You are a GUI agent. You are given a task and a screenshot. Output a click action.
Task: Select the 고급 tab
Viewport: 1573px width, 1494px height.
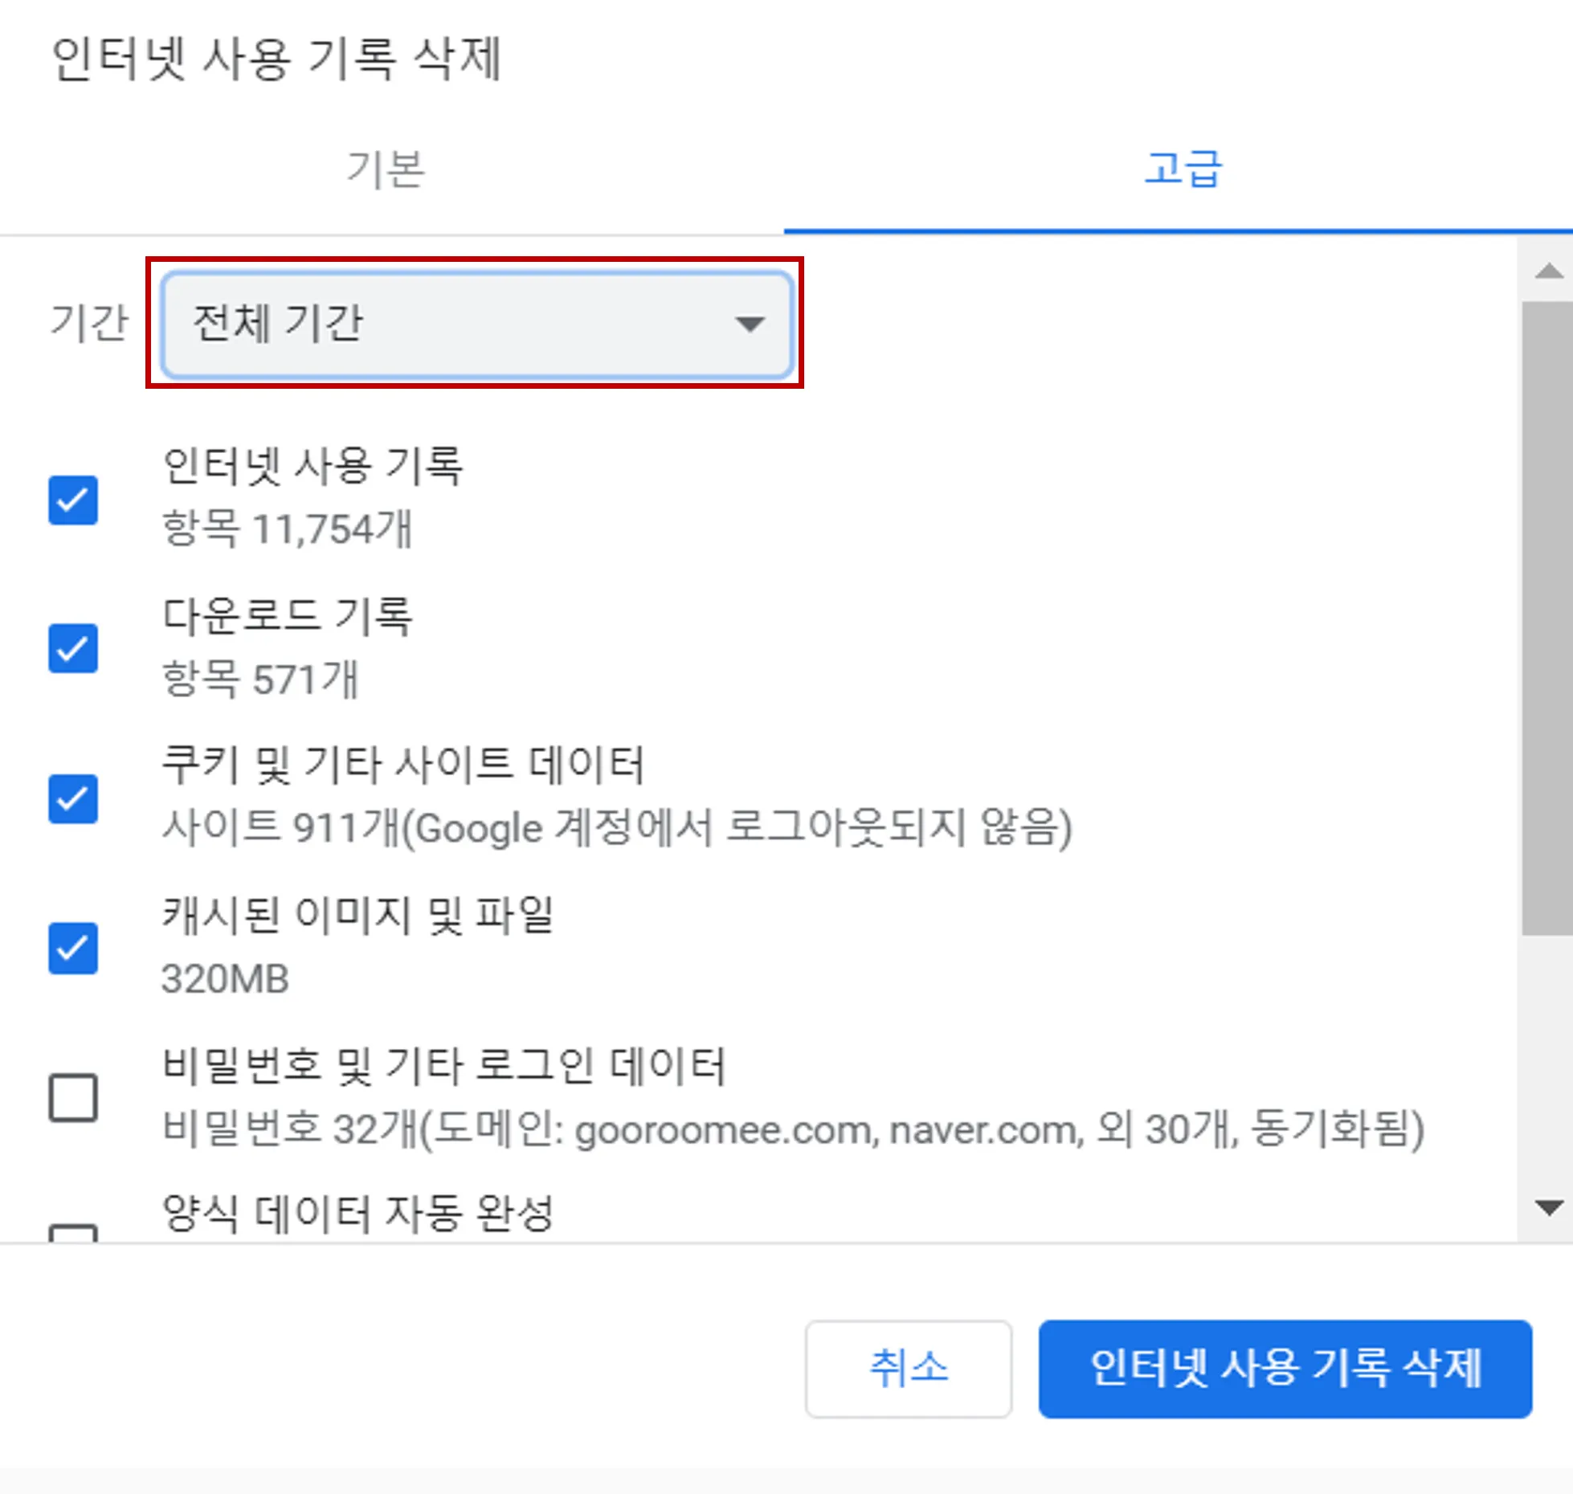coord(1183,169)
